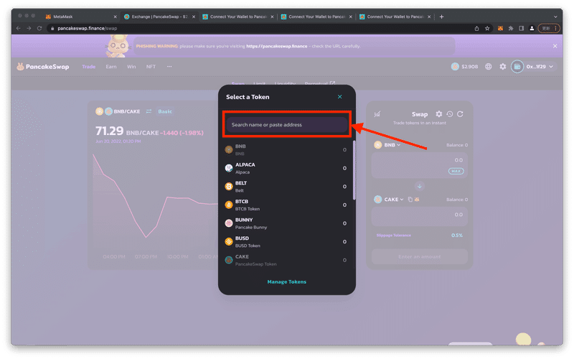Click the CAKE token icon in list
Viewport: 574px width, 359px height.
pos(229,260)
